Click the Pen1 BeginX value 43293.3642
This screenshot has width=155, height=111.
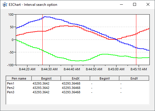pos(41,84)
